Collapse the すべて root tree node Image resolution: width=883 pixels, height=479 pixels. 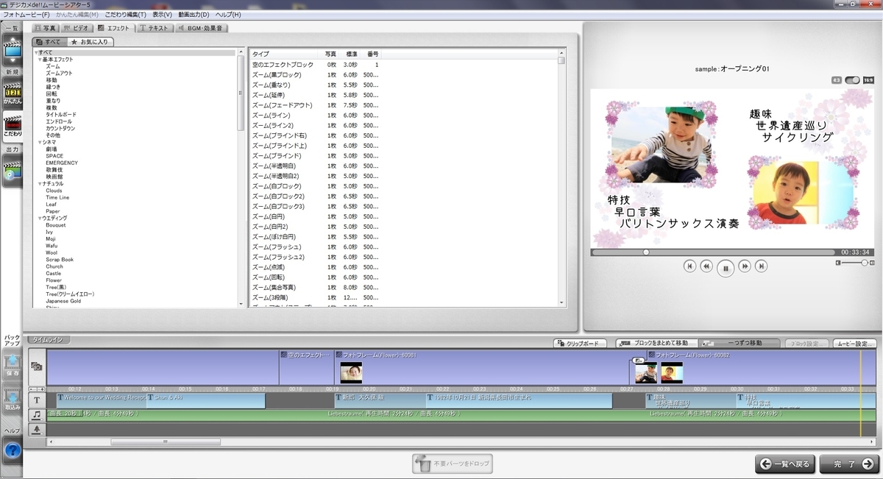[x=35, y=52]
